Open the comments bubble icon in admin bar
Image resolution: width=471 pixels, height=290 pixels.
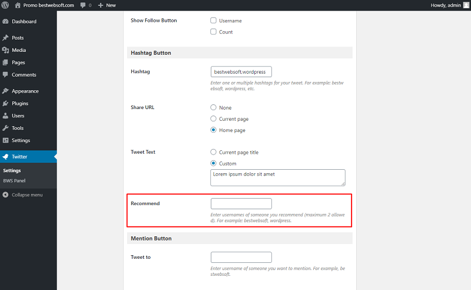83,5
